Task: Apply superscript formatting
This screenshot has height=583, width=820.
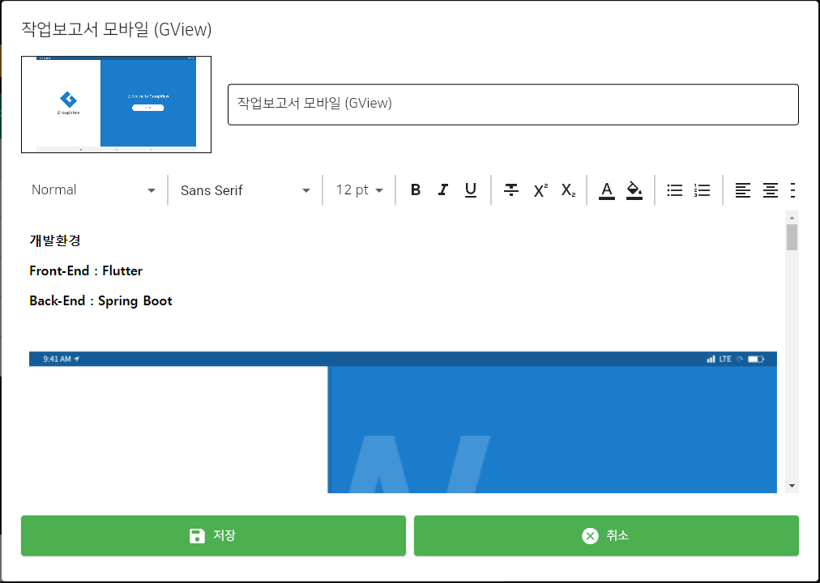Action: coord(540,190)
